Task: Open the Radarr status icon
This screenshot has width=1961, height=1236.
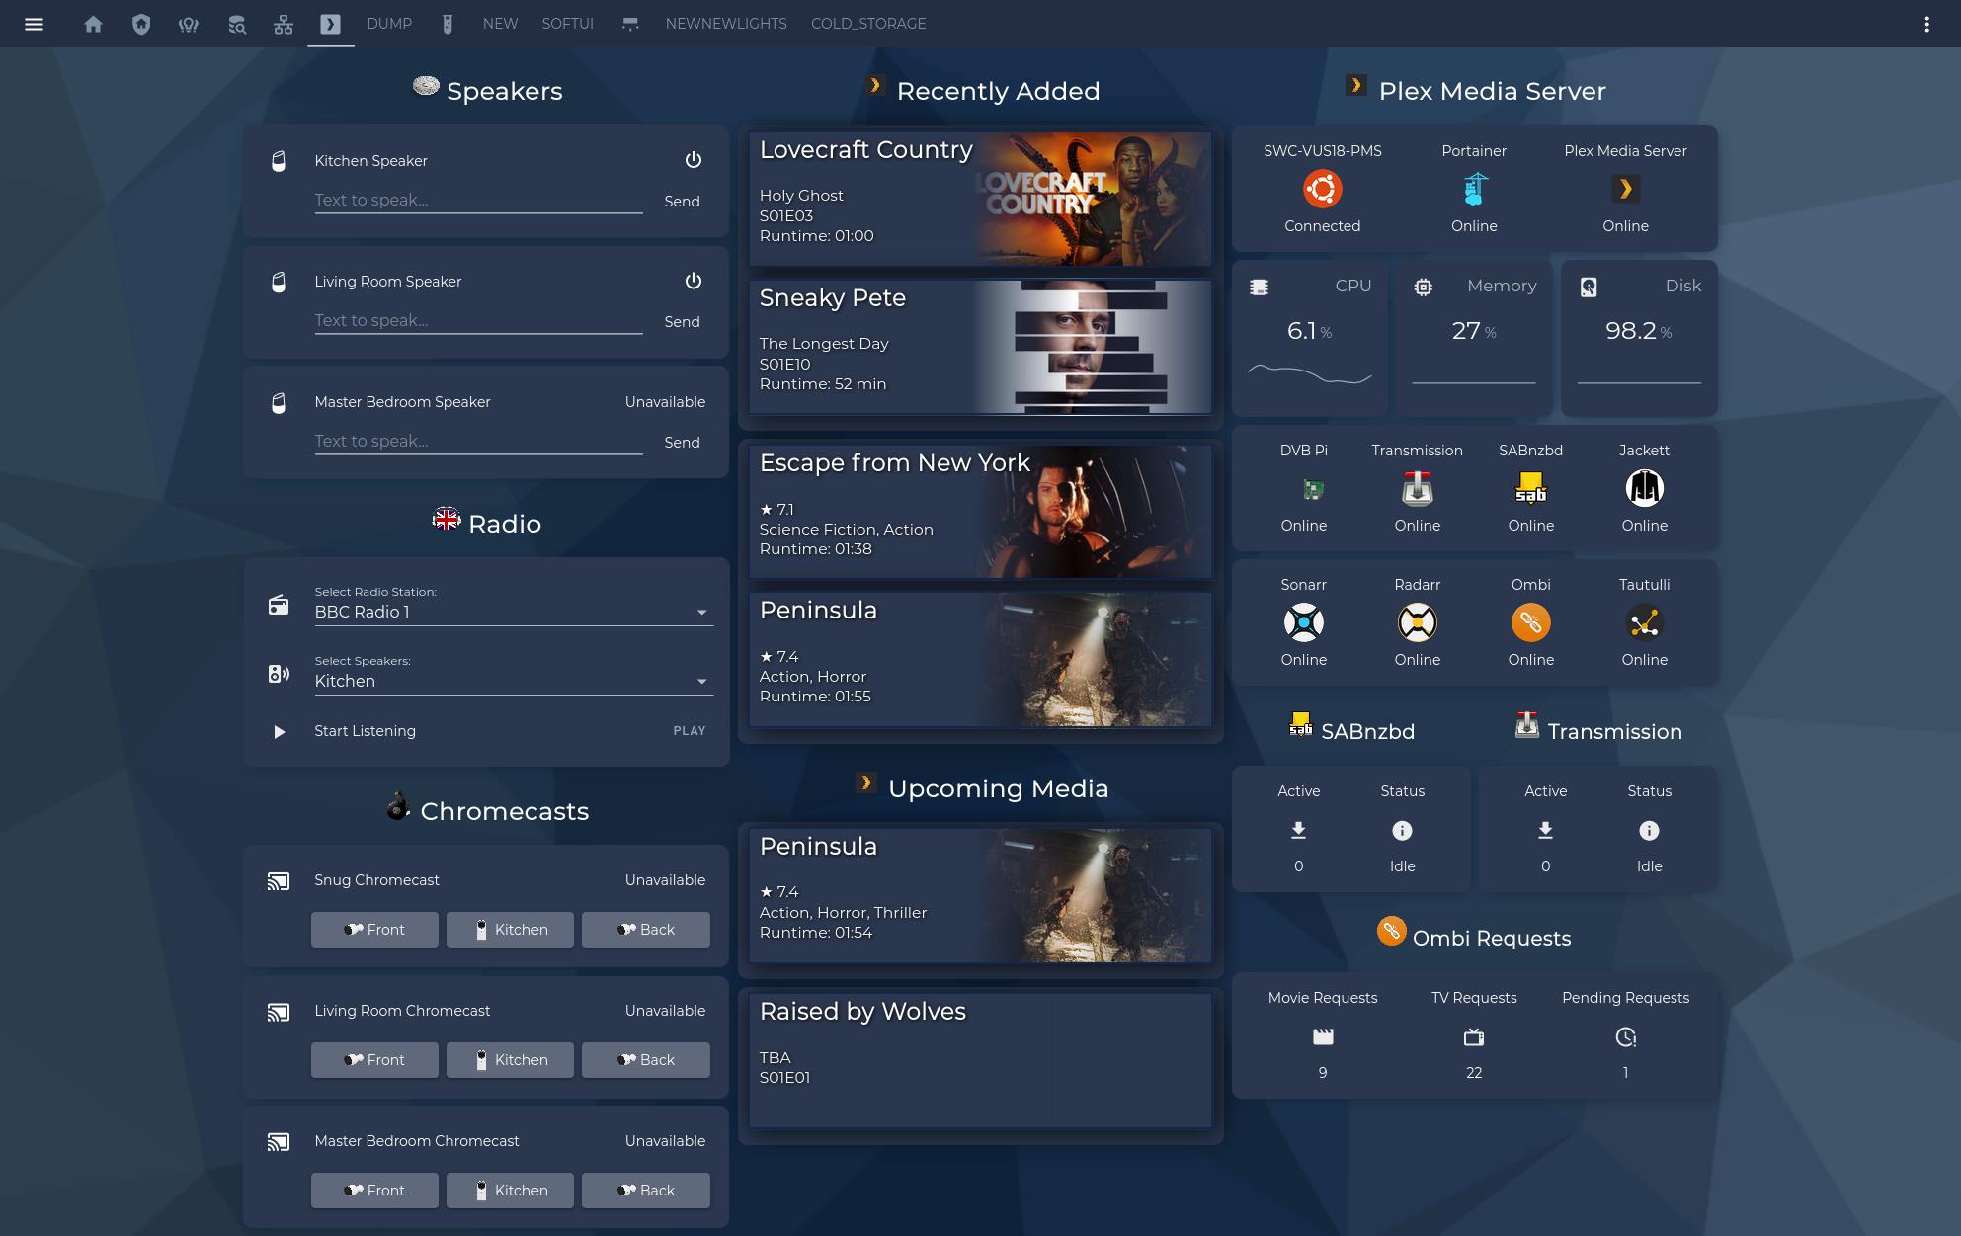Action: click(1417, 622)
